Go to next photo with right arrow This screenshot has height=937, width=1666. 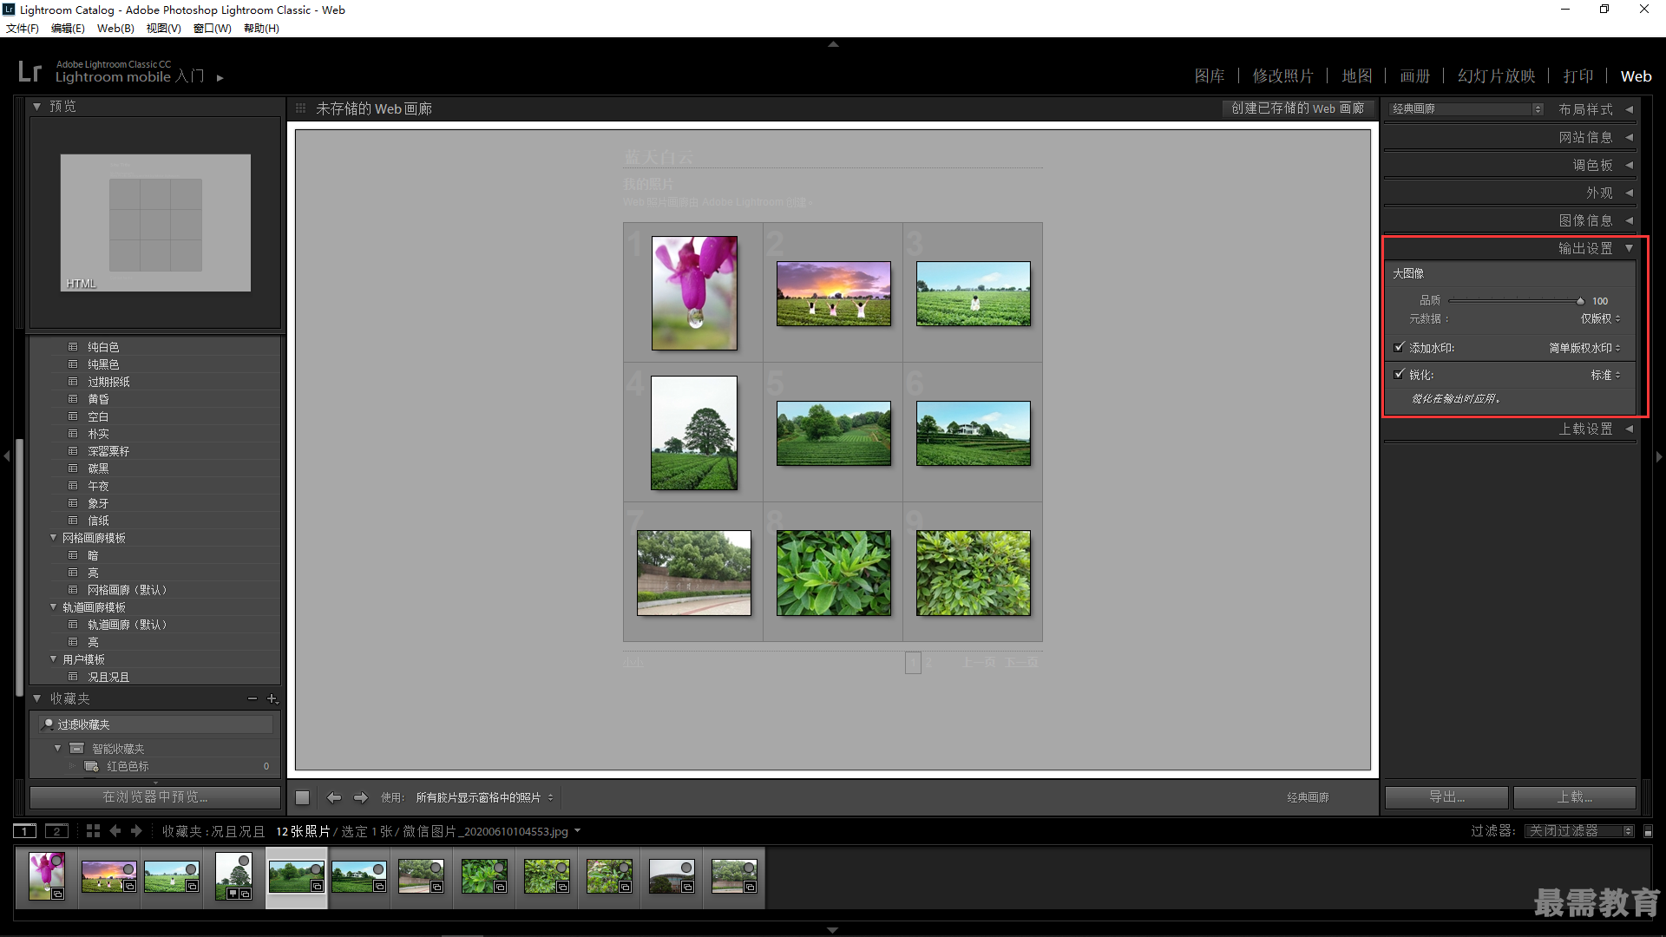coord(361,797)
